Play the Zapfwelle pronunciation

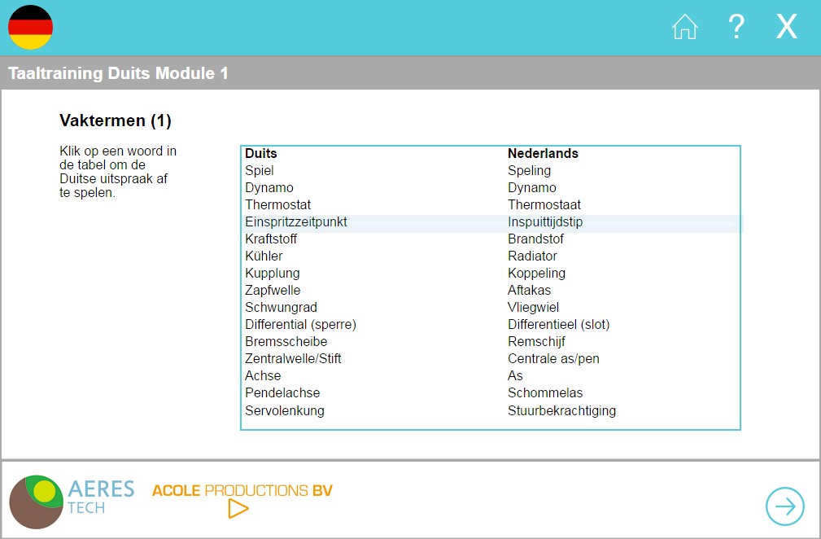273,291
